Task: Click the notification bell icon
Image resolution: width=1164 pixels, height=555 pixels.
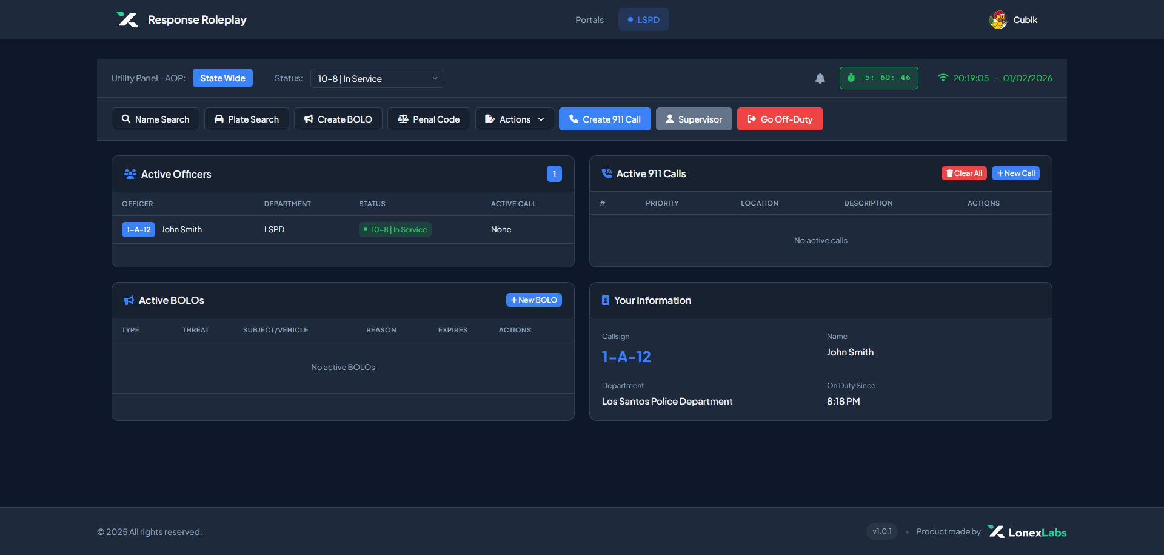Action: click(x=820, y=78)
